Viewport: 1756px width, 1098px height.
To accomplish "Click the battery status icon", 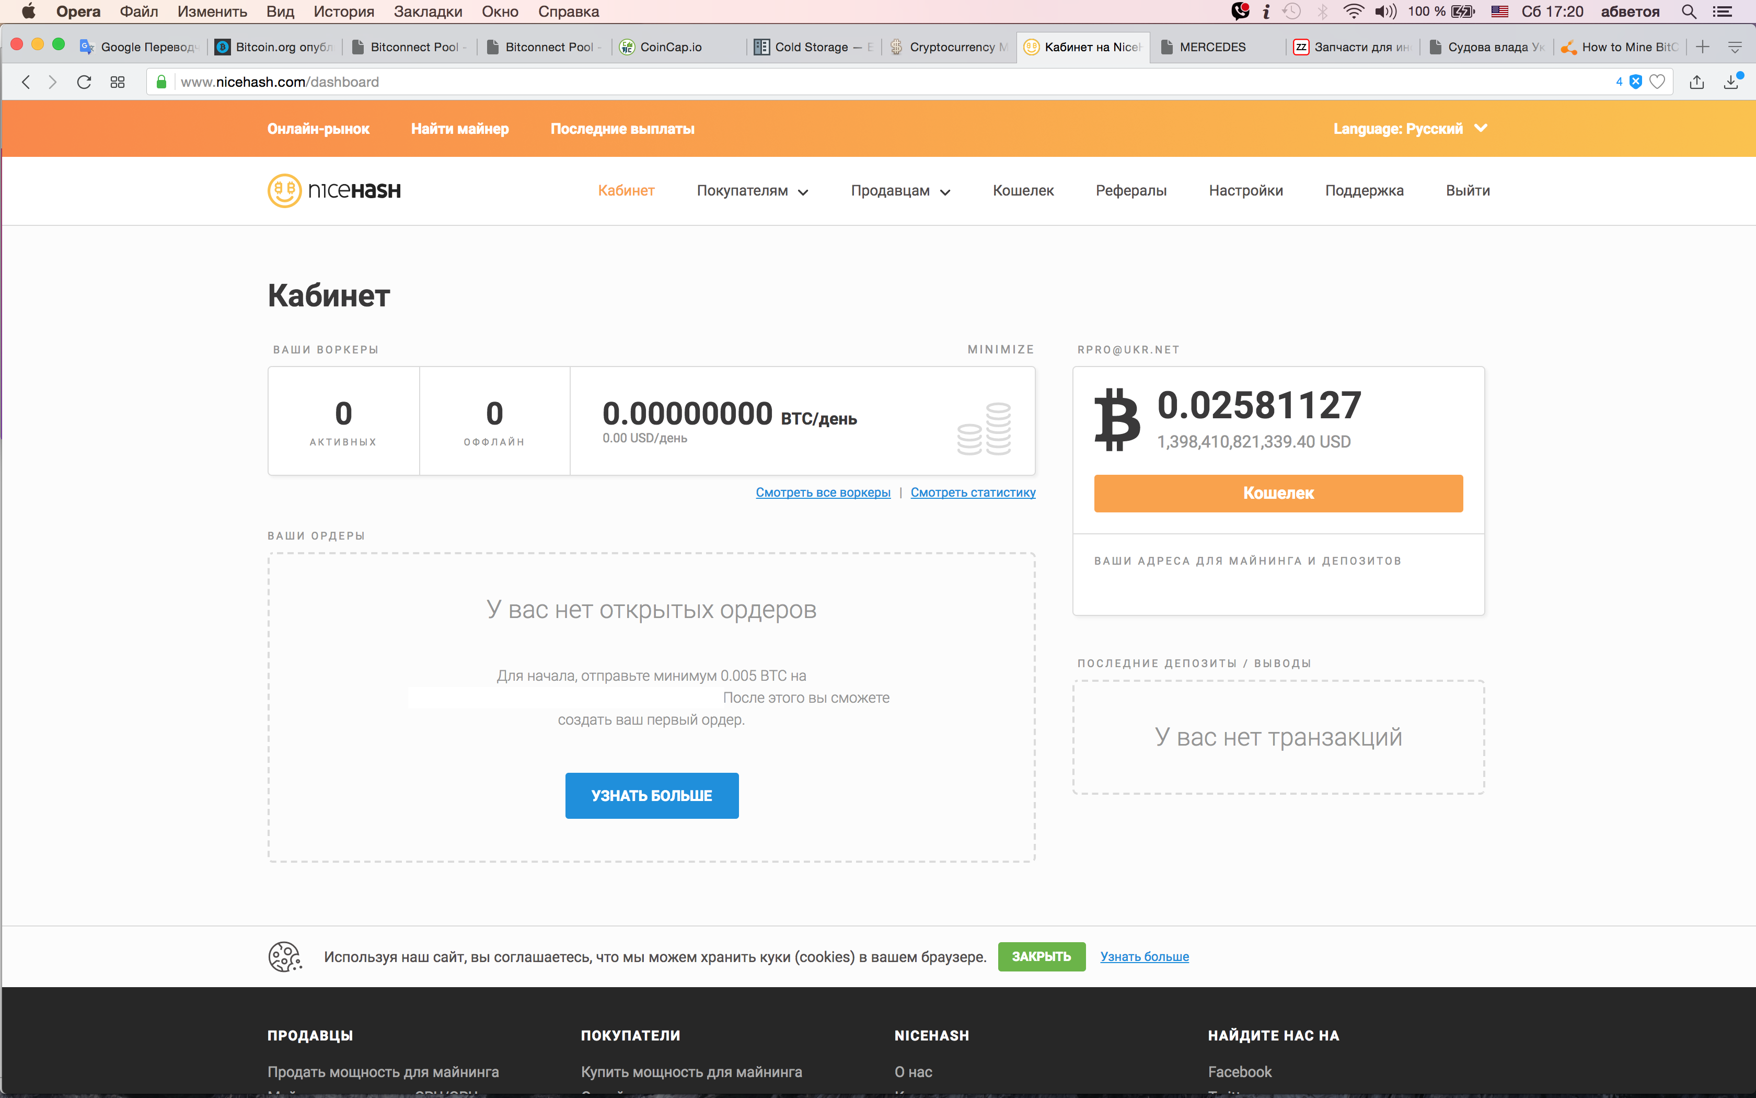I will tap(1463, 12).
